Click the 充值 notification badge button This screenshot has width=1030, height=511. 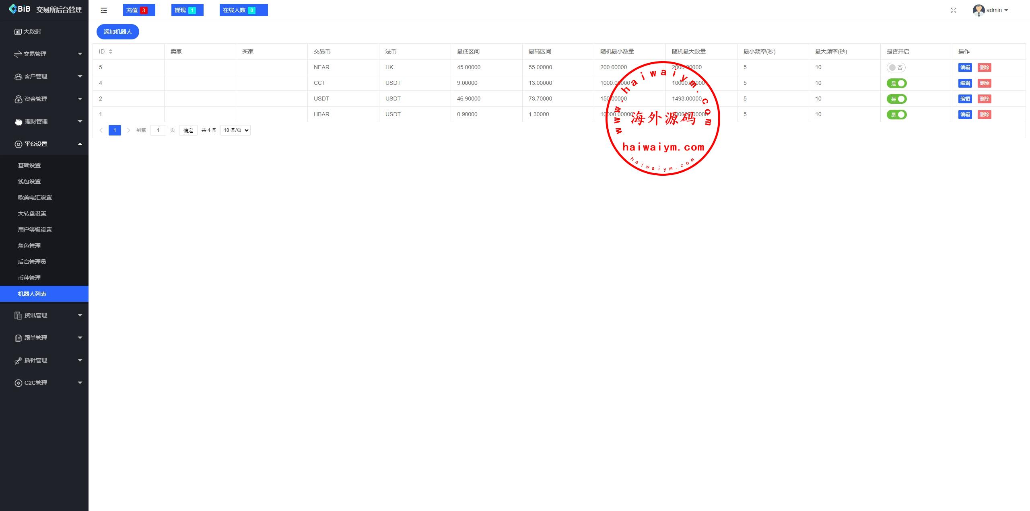coord(139,10)
